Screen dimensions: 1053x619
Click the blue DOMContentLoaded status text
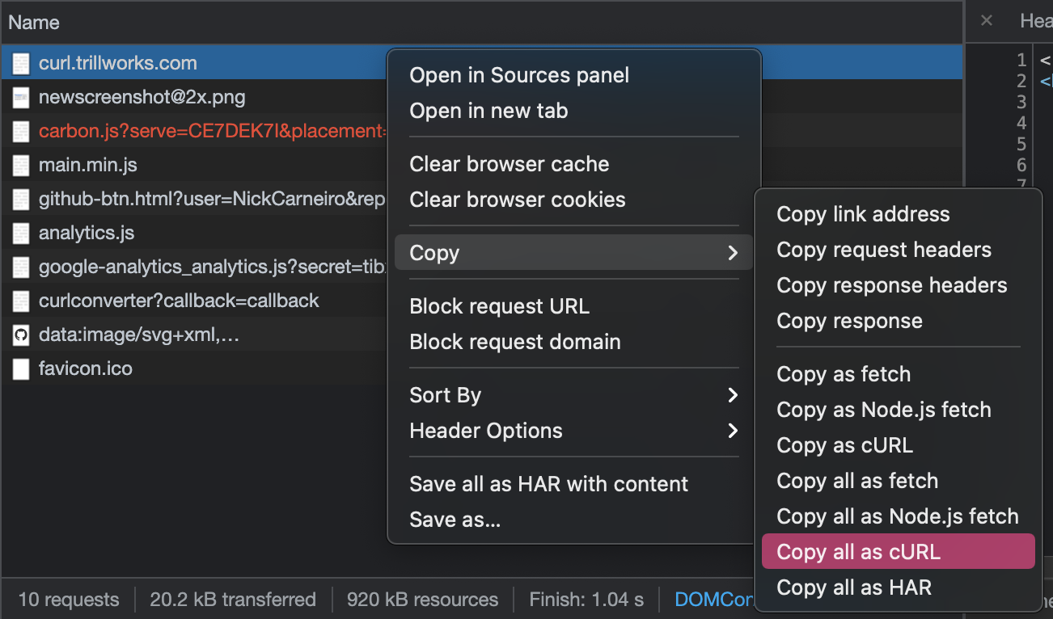click(714, 600)
